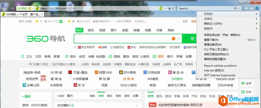Click the 卫士 house icon category
Viewport: 261px width, 108px height.
pos(22,56)
